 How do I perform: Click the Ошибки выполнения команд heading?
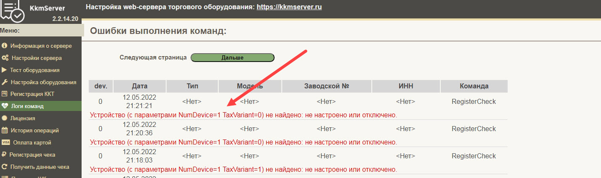tap(159, 31)
